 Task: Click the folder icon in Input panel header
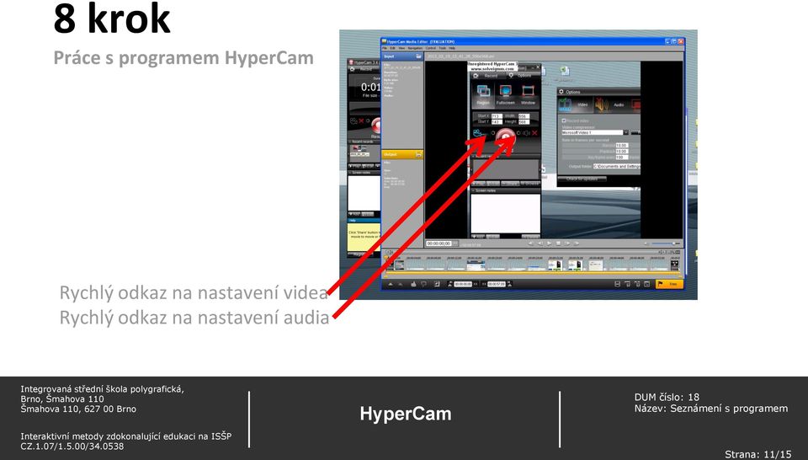pos(418,56)
